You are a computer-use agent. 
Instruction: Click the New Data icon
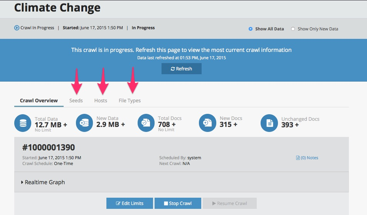84,123
